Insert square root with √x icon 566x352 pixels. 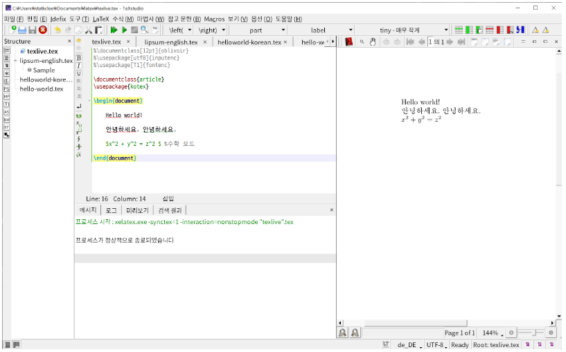click(x=79, y=155)
